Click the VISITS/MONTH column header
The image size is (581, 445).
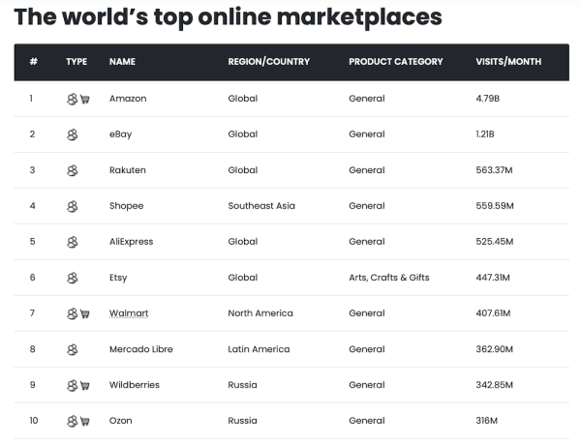508,62
